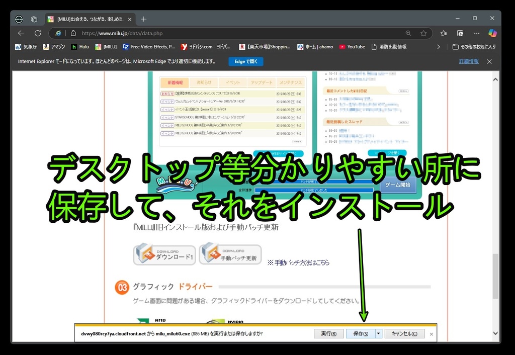Switch to the イベント tab

click(x=233, y=83)
